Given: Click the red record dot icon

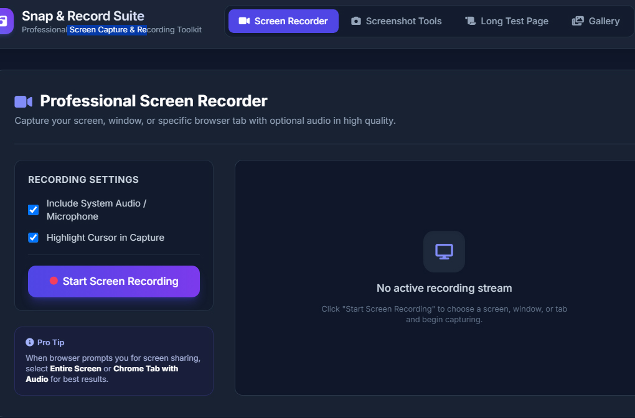Looking at the screenshot, I should (x=54, y=281).
